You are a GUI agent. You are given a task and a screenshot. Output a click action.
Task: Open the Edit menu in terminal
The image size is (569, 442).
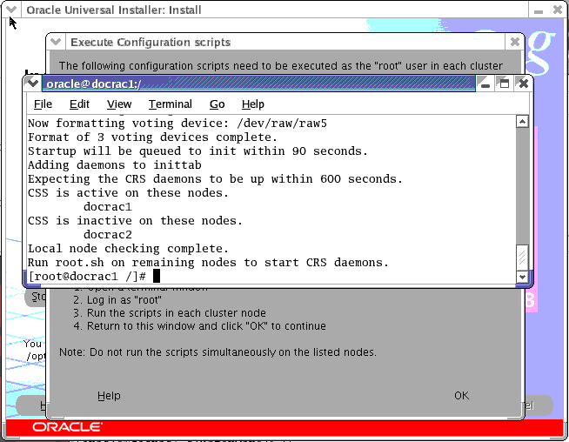pyautogui.click(x=79, y=104)
